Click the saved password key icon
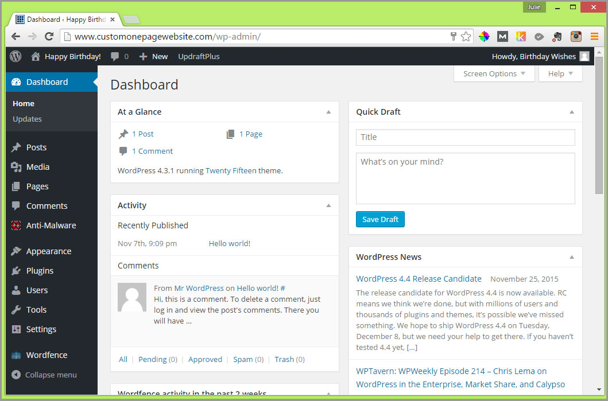The width and height of the screenshot is (608, 401). [x=454, y=36]
